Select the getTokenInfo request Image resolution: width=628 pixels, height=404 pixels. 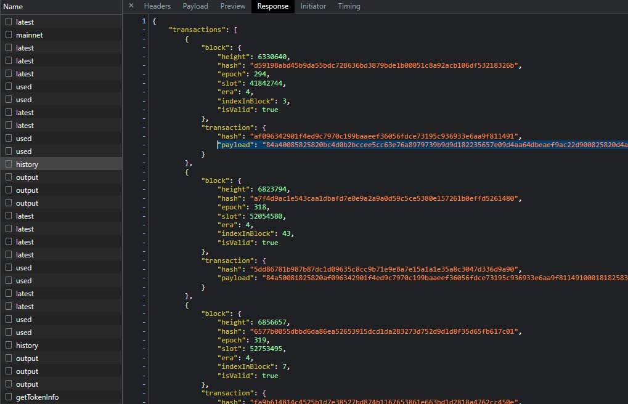[x=61, y=397]
